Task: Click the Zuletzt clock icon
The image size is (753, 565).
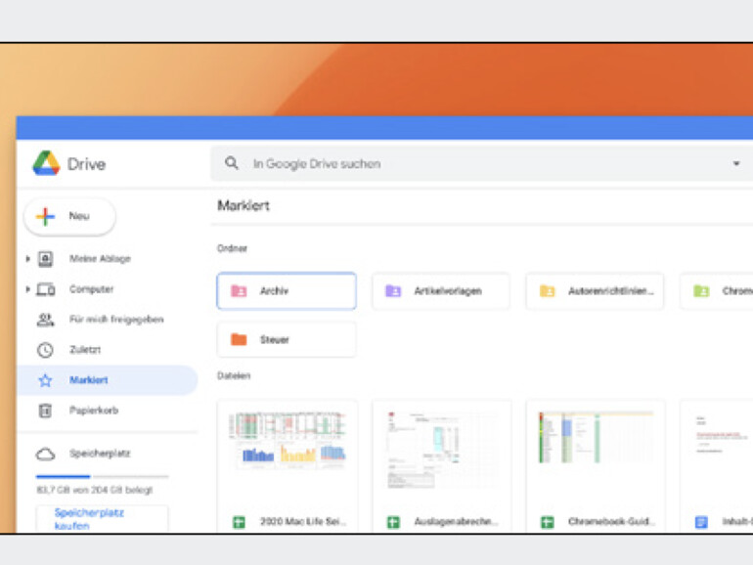Action: pyautogui.click(x=45, y=350)
